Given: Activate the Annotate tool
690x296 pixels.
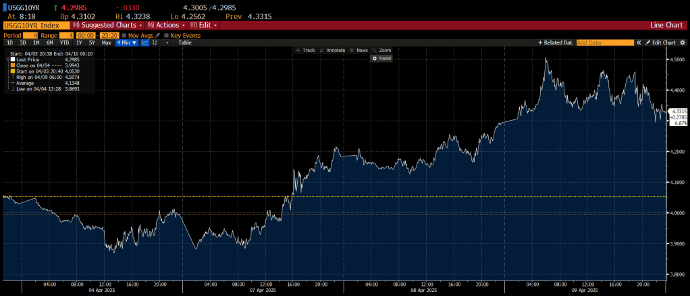Looking at the screenshot, I should click(x=332, y=51).
